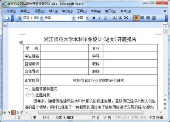Toggle 扩展 selection mode in status bar

135,118
